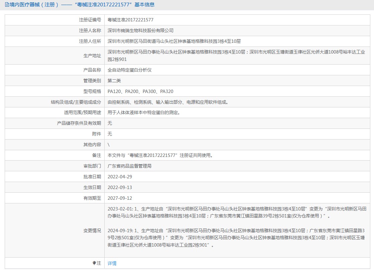This screenshot has width=374, height=272.
Task: Click the 变更情况 label
Action: [92, 231]
